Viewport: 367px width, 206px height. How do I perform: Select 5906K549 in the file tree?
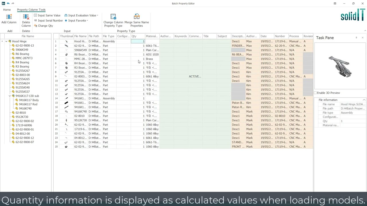coord(22,50)
